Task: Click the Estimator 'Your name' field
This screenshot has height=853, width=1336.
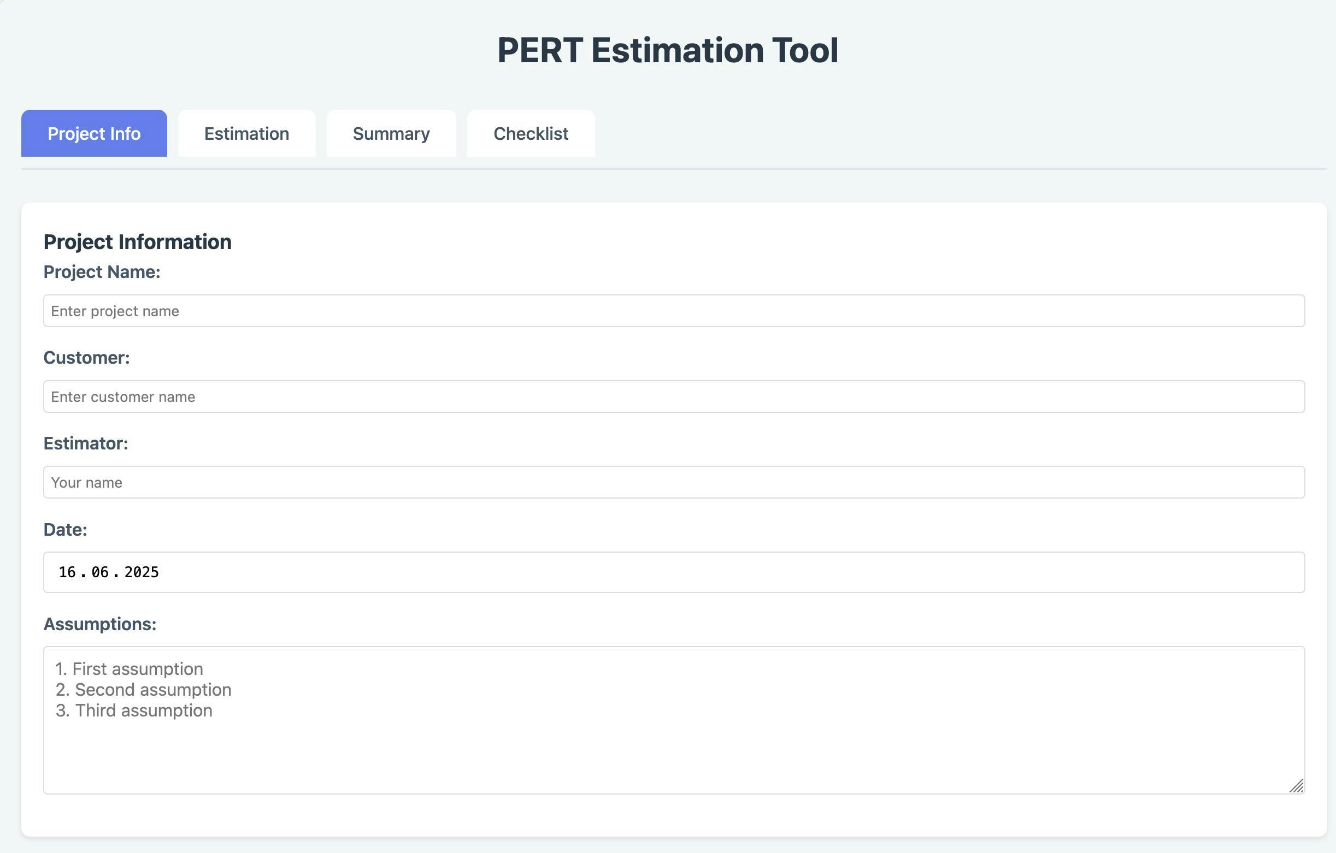Action: [674, 482]
